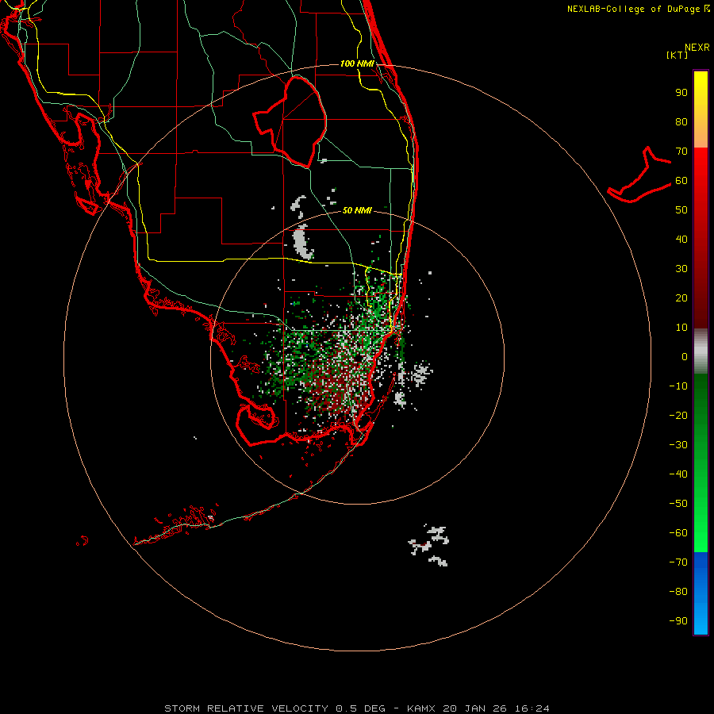Click the "[KT]" units label
Screen dimensions: 714x714
point(677,55)
